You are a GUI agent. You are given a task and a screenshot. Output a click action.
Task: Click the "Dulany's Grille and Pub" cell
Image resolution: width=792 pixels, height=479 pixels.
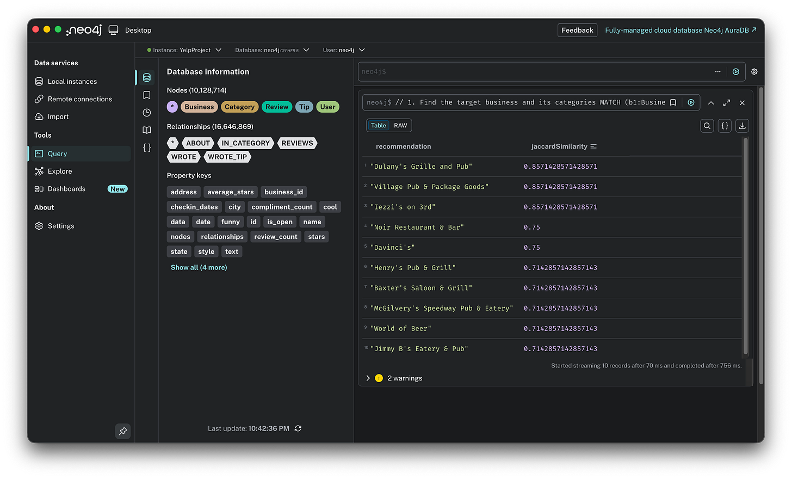421,167
